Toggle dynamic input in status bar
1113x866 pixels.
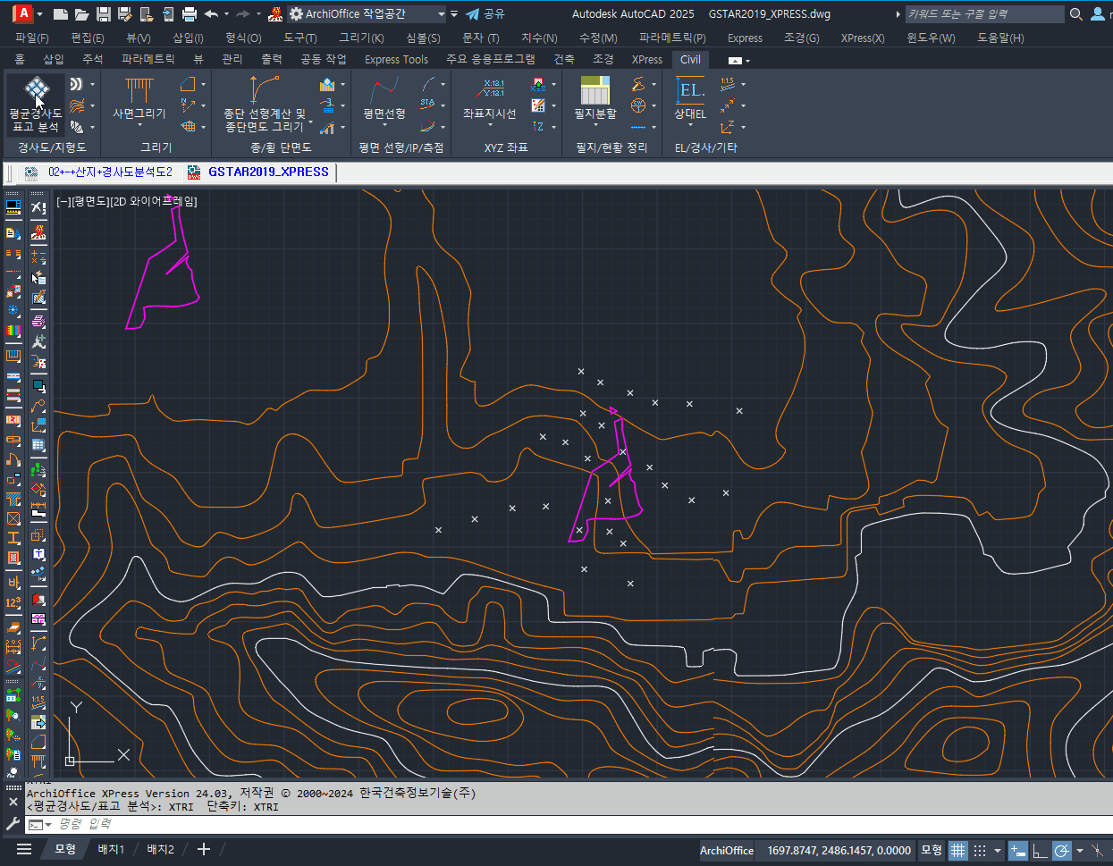pyautogui.click(x=1018, y=850)
